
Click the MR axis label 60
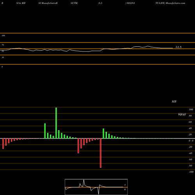[190, 122]
